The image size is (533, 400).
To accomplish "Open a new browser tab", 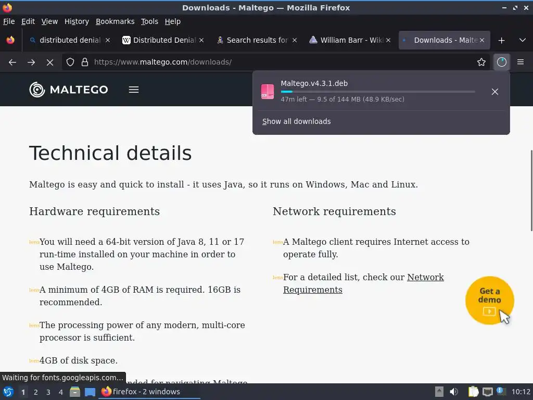I will tap(501, 41).
